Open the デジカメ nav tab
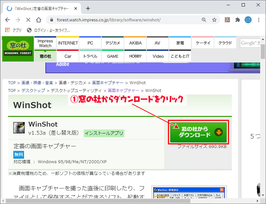The height and width of the screenshot is (204, 266). (x=113, y=42)
